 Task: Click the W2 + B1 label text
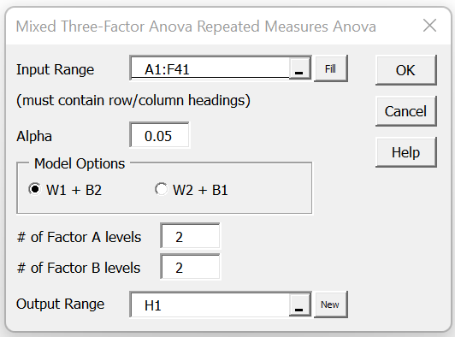[200, 191]
